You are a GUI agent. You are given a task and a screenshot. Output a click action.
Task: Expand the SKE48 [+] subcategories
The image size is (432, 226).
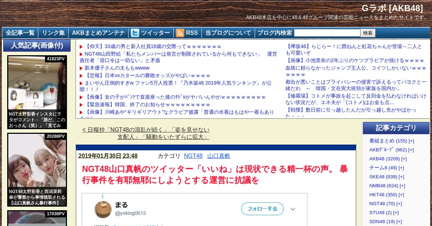click(x=401, y=176)
